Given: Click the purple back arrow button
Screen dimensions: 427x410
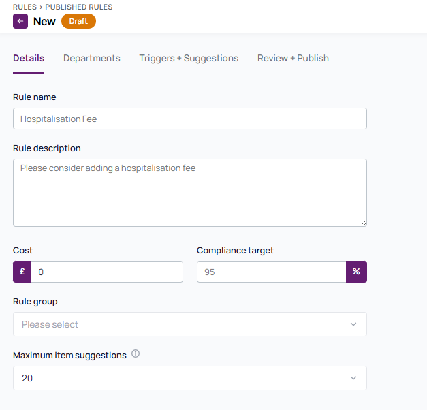Looking at the screenshot, I should (x=20, y=21).
